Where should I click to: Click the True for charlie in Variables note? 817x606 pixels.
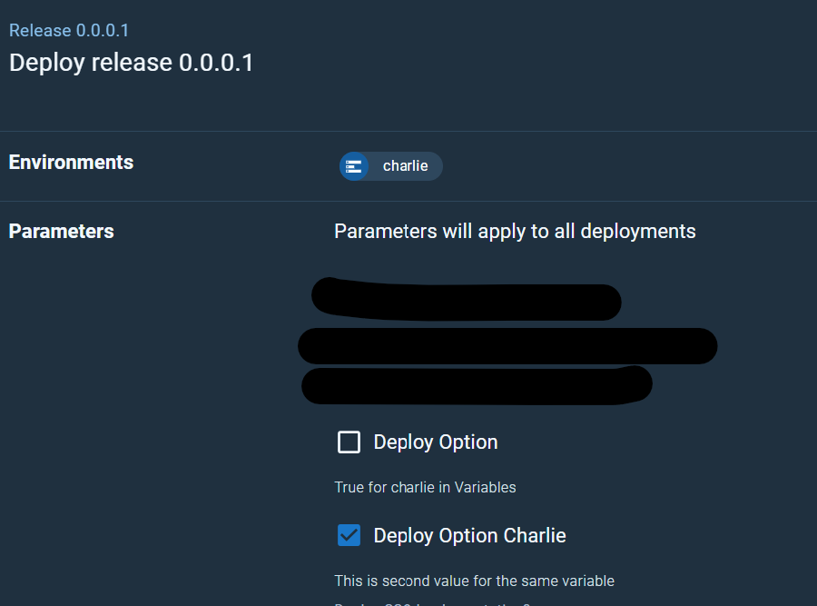coord(425,488)
